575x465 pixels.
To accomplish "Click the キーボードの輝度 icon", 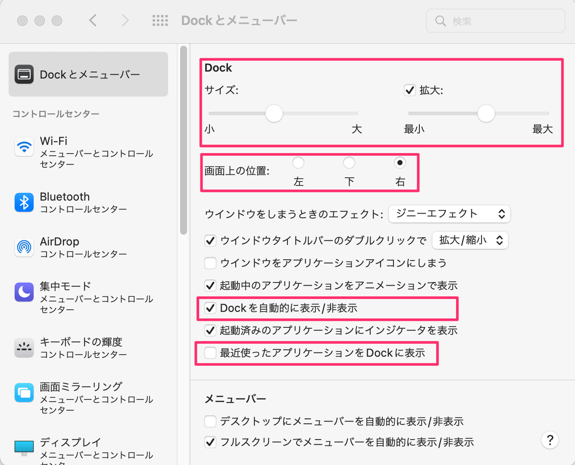I will click(24, 348).
